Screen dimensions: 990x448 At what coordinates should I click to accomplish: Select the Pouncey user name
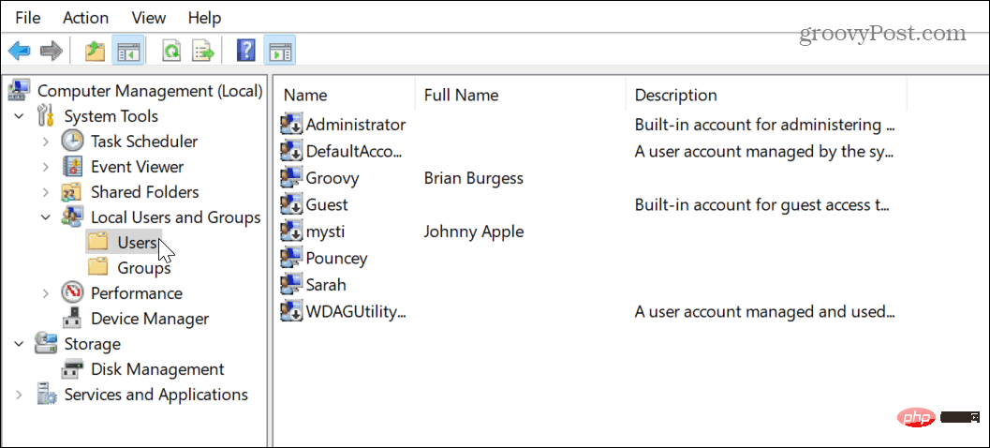336,258
